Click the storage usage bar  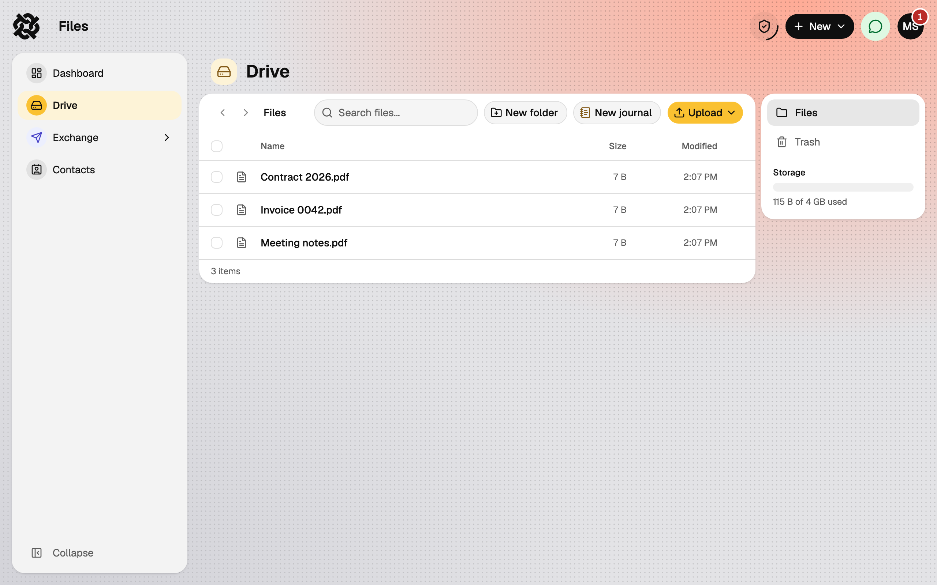(843, 187)
